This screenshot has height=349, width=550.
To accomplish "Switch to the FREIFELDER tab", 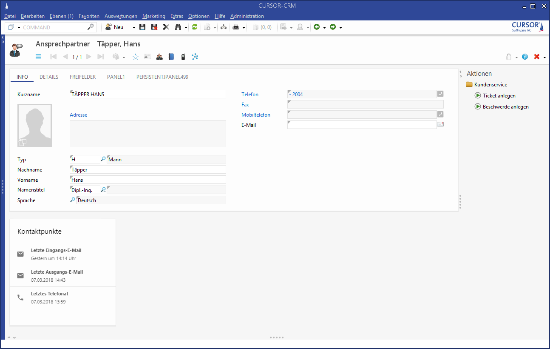I will coord(82,77).
